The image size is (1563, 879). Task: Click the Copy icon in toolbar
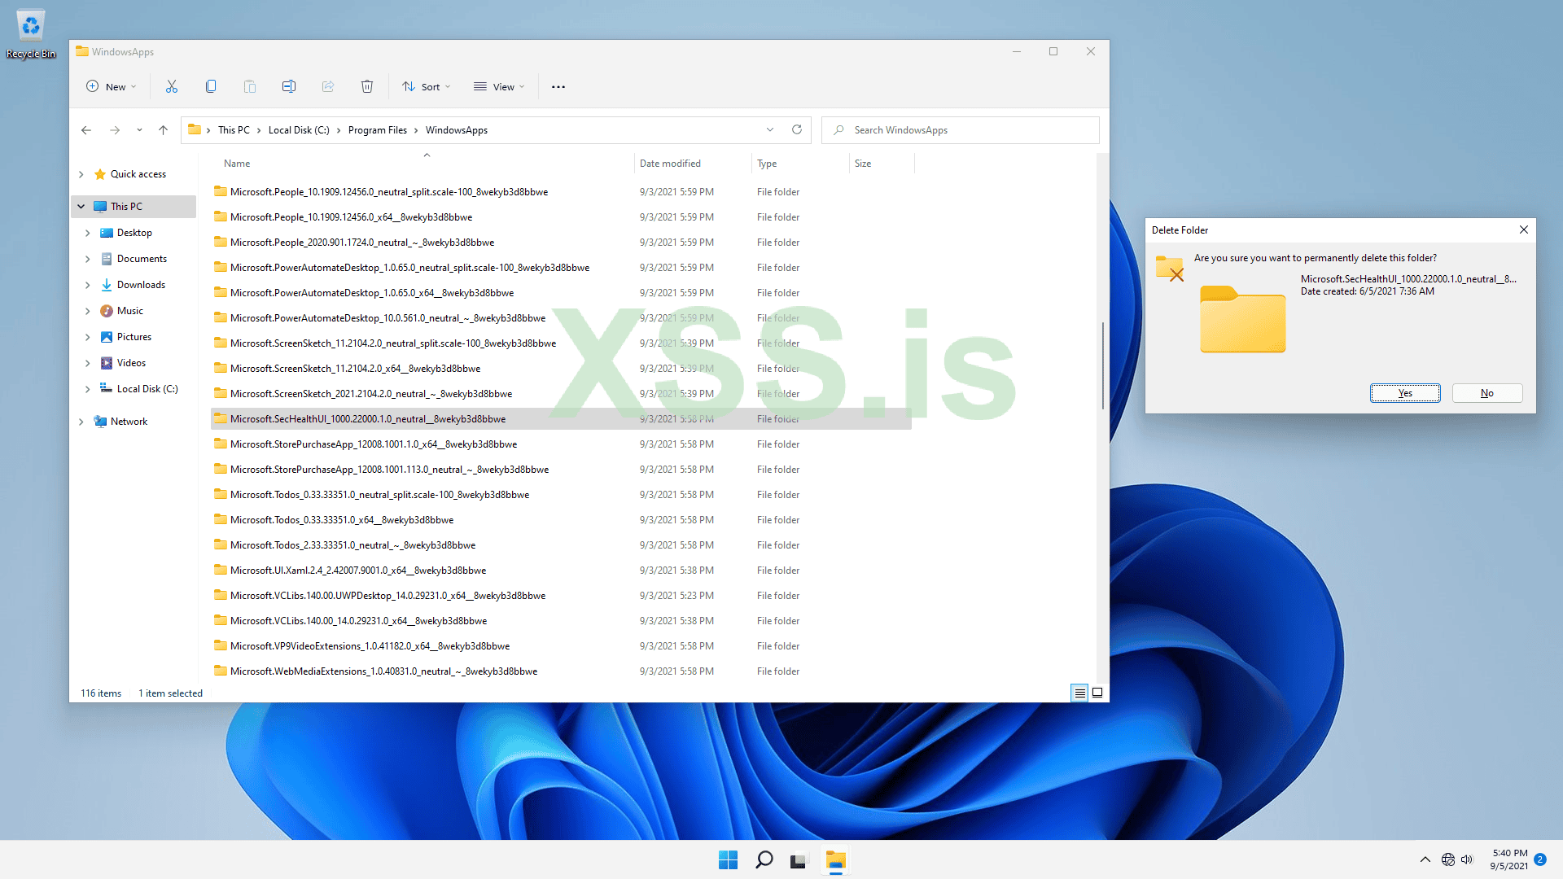point(211,86)
